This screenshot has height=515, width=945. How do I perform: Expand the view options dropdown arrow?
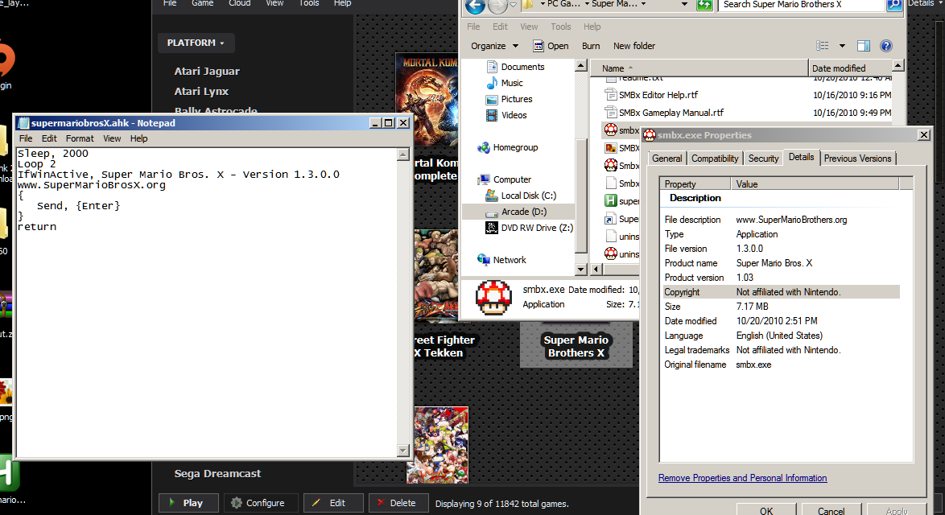[842, 46]
